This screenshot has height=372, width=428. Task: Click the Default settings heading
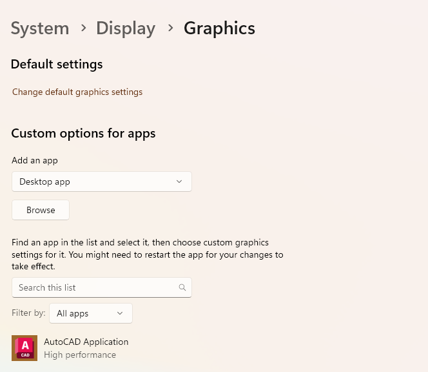coord(57,64)
